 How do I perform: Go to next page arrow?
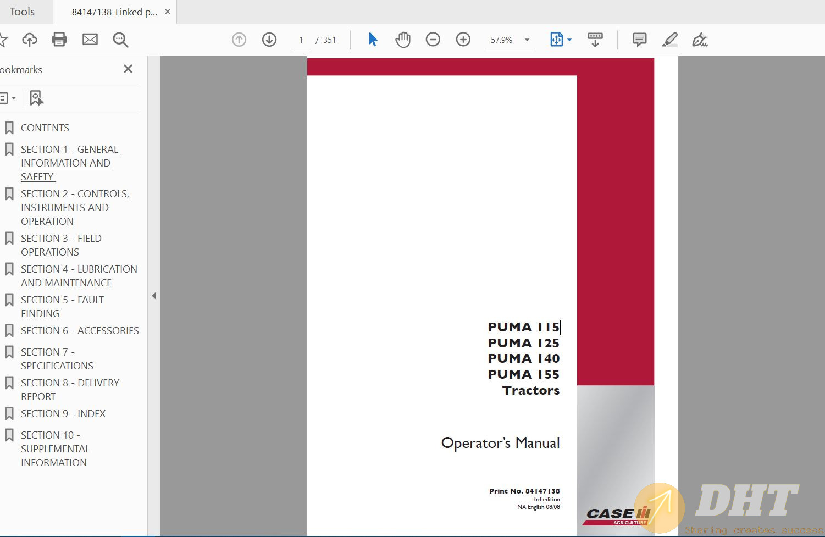pos(269,40)
